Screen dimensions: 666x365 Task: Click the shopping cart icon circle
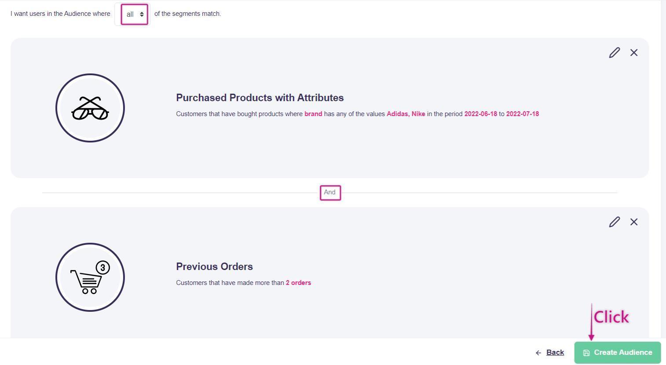tap(90, 277)
